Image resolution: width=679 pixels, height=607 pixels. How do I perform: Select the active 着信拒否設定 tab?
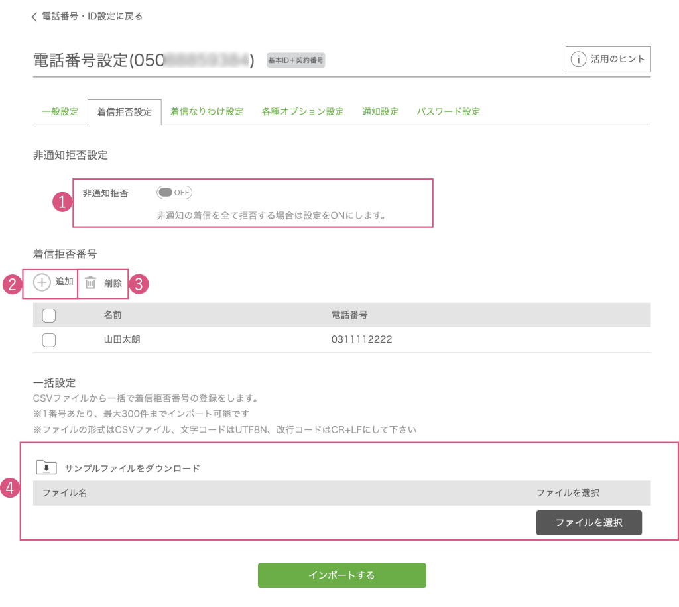pos(125,112)
